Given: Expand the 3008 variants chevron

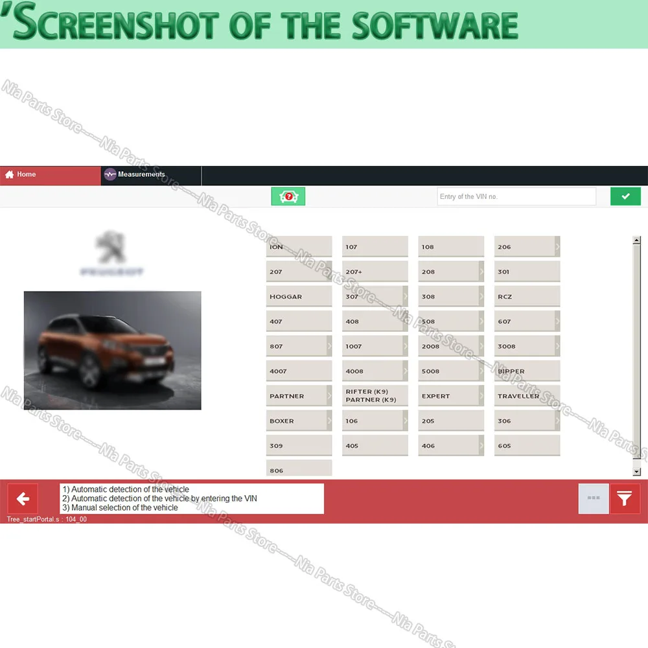Looking at the screenshot, I should [557, 346].
